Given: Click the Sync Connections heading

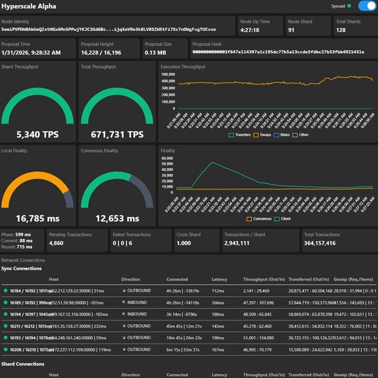Looking at the screenshot, I should pos(22,268).
